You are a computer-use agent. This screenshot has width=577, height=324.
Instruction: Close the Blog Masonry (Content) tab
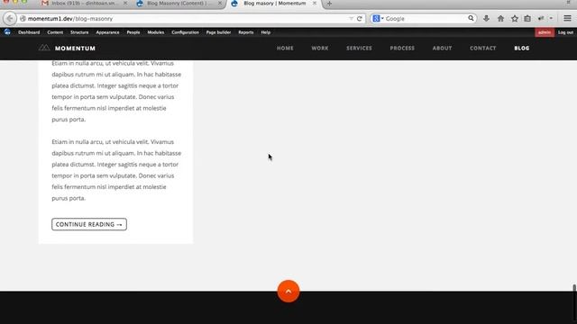(x=220, y=3)
